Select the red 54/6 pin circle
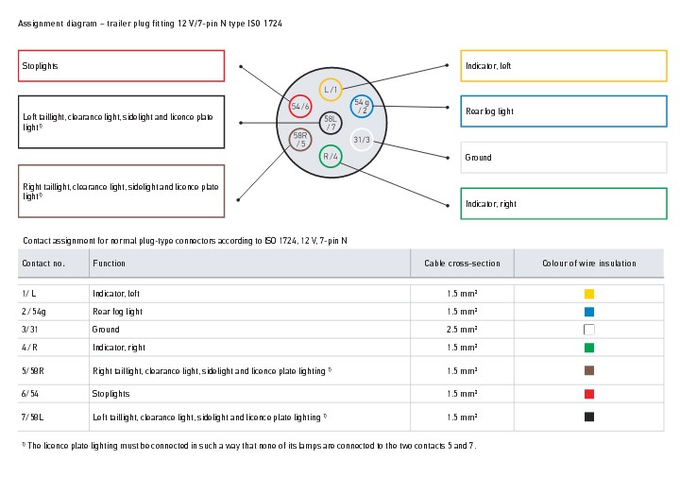Image resolution: width=680 pixels, height=477 pixels. (x=300, y=107)
